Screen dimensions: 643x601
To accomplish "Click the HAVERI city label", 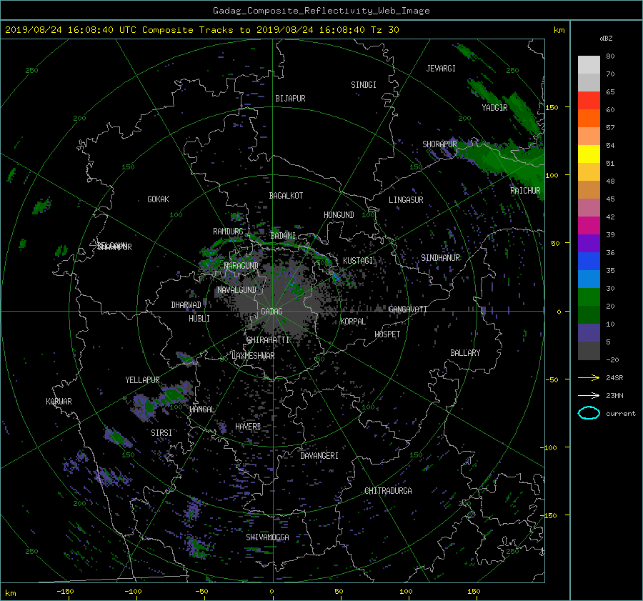I will pyautogui.click(x=248, y=427).
